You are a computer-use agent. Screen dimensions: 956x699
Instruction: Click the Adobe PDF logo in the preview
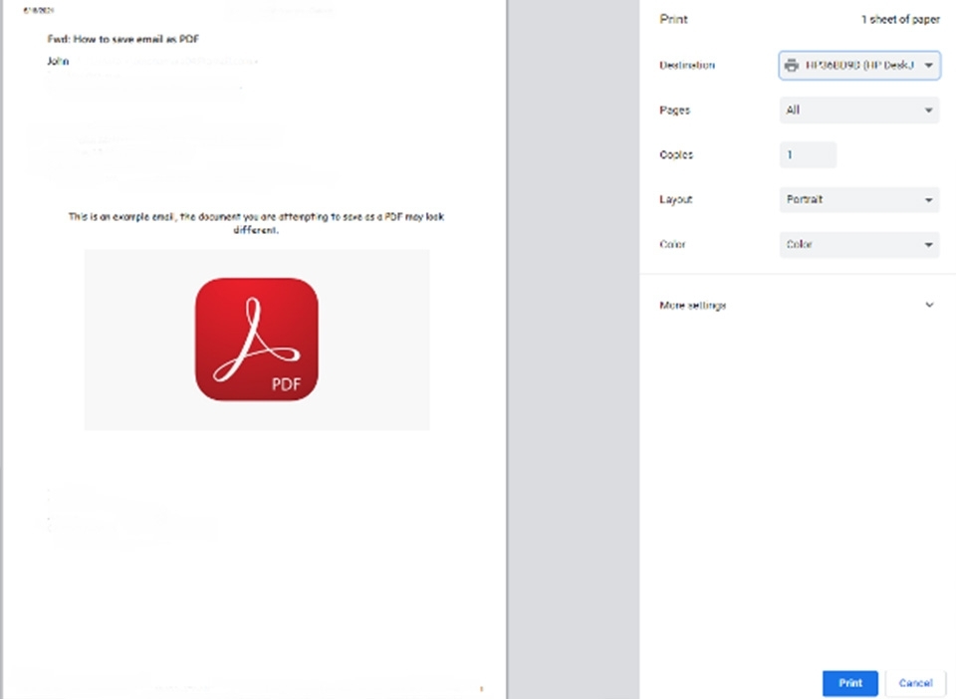pos(256,339)
